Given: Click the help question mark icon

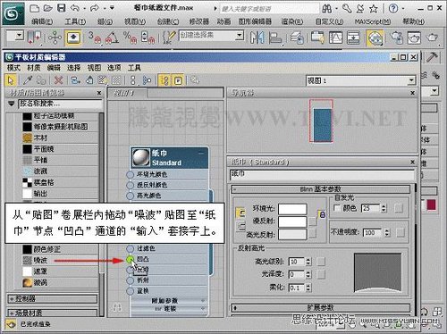Looking at the screenshot, I should tap(393, 8).
